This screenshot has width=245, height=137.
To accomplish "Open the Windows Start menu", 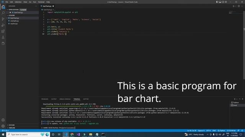I will point(3,134).
